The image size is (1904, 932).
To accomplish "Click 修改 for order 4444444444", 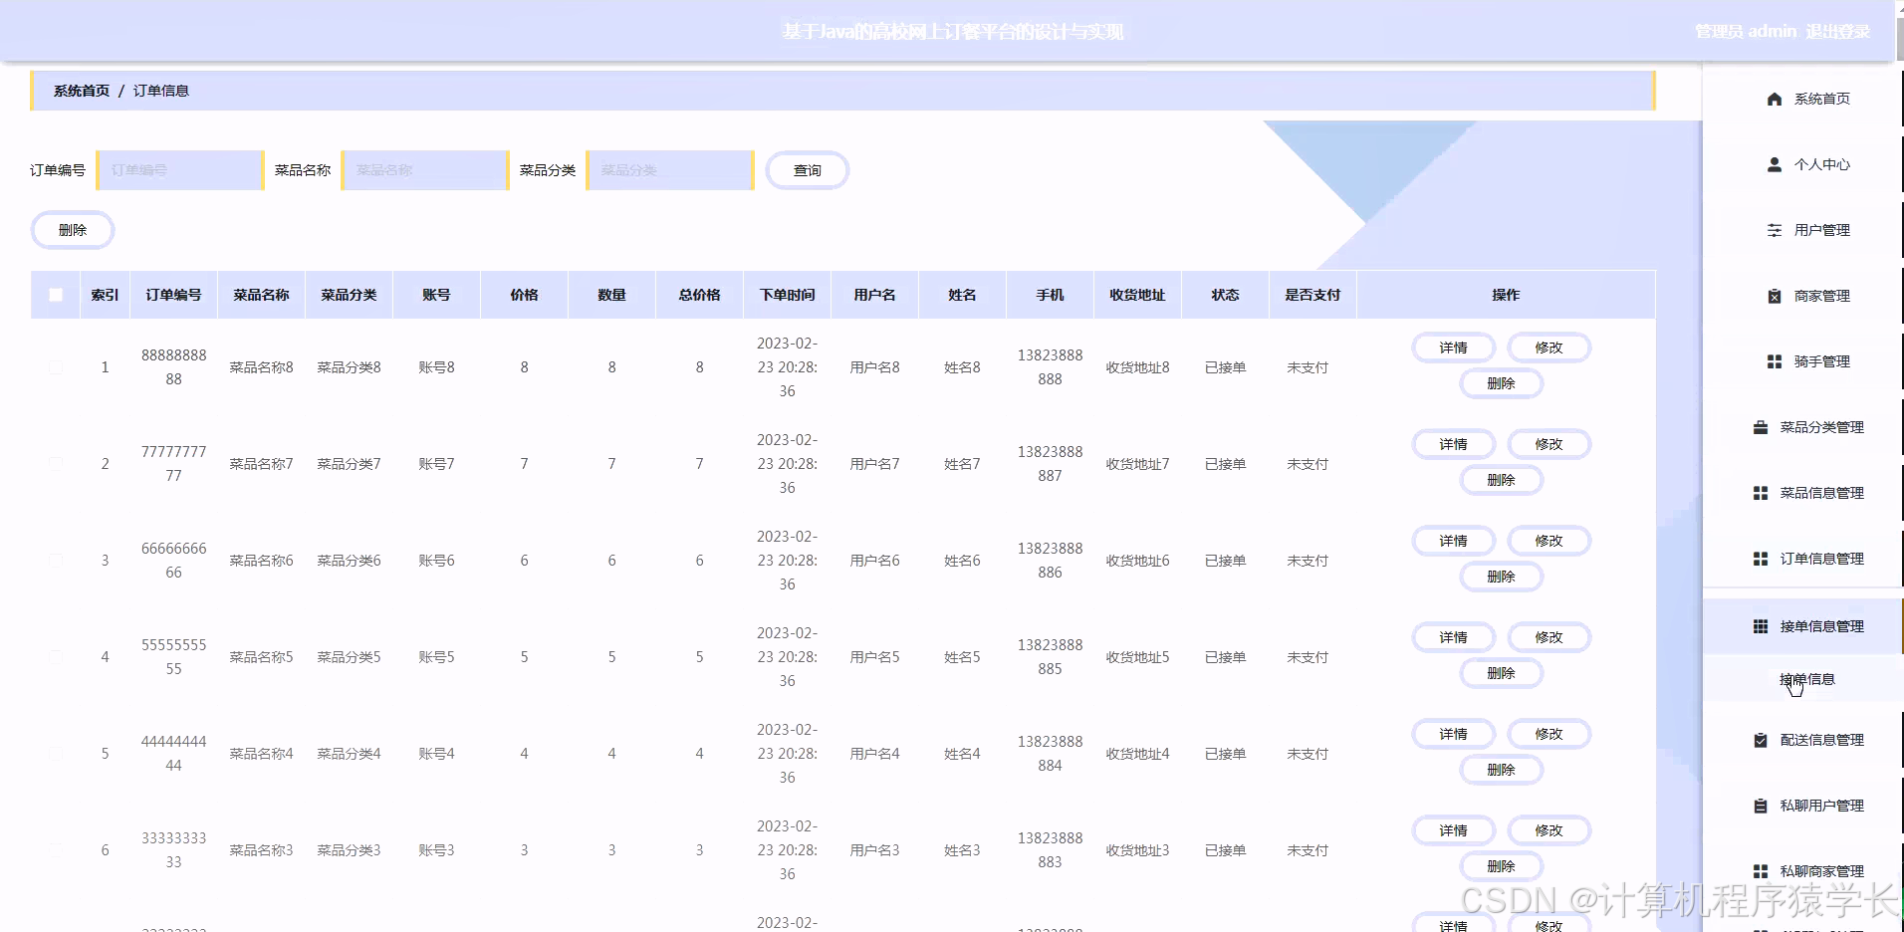I will pyautogui.click(x=1548, y=734).
